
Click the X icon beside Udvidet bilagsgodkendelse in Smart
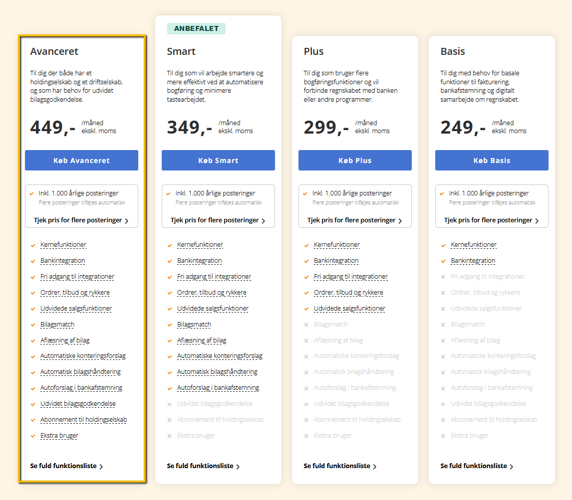[x=169, y=404]
